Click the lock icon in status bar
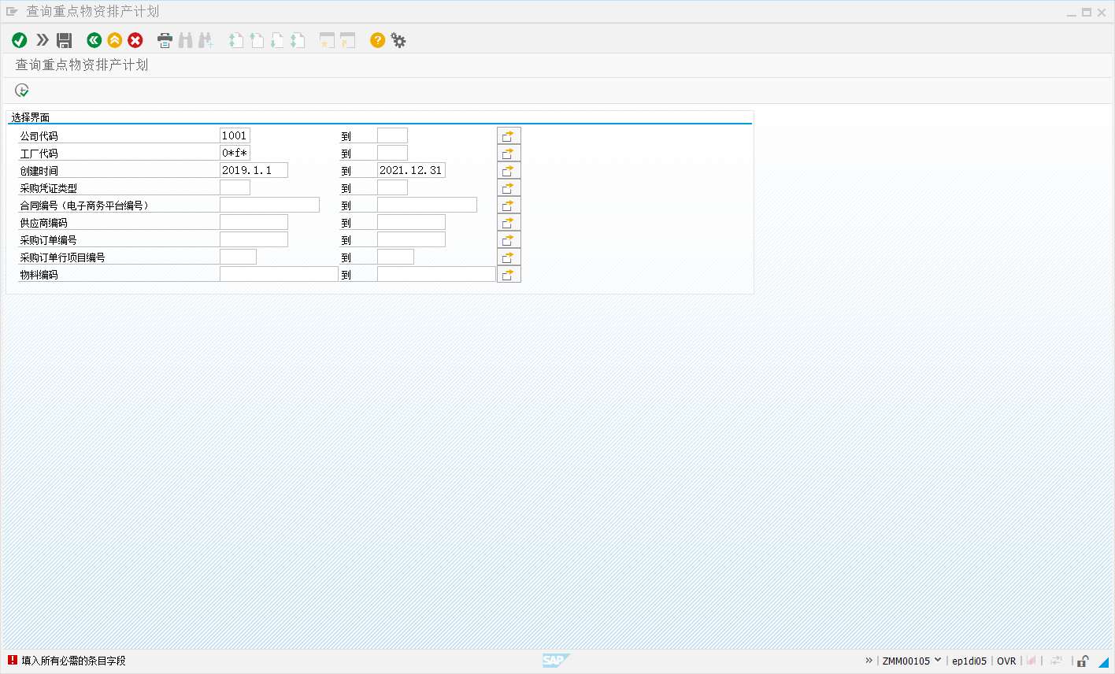Image resolution: width=1115 pixels, height=674 pixels. [x=1084, y=661]
